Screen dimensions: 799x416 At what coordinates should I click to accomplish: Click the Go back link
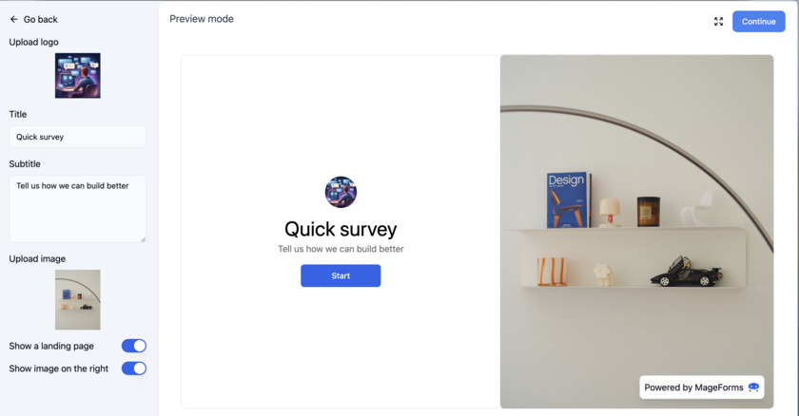[33, 19]
